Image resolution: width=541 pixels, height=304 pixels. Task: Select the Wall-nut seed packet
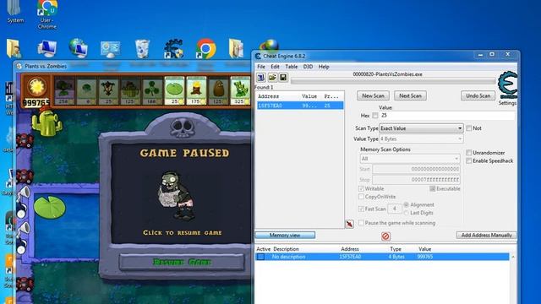[x=218, y=90]
